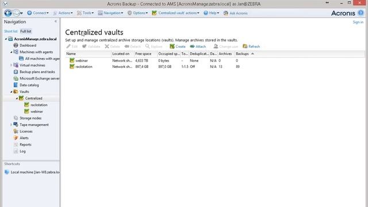Open Licenses in navigation tree
Image resolution: width=368 pixels, height=207 pixels.
26,132
